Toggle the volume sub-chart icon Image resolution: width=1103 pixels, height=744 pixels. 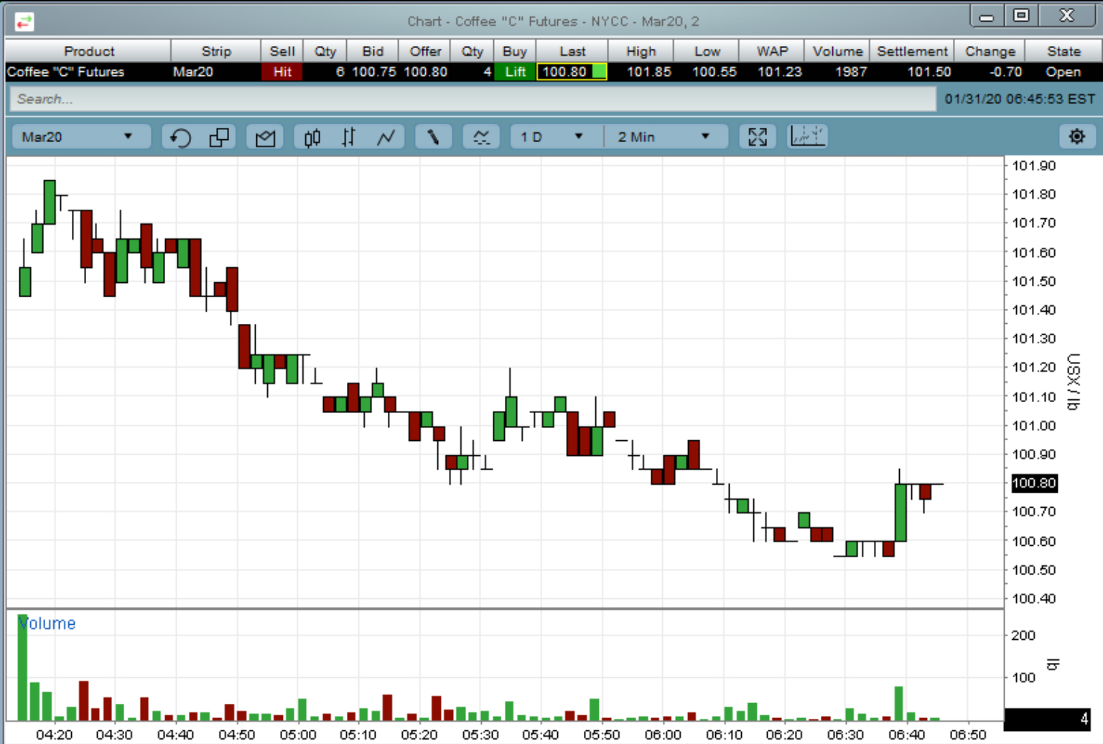(807, 136)
